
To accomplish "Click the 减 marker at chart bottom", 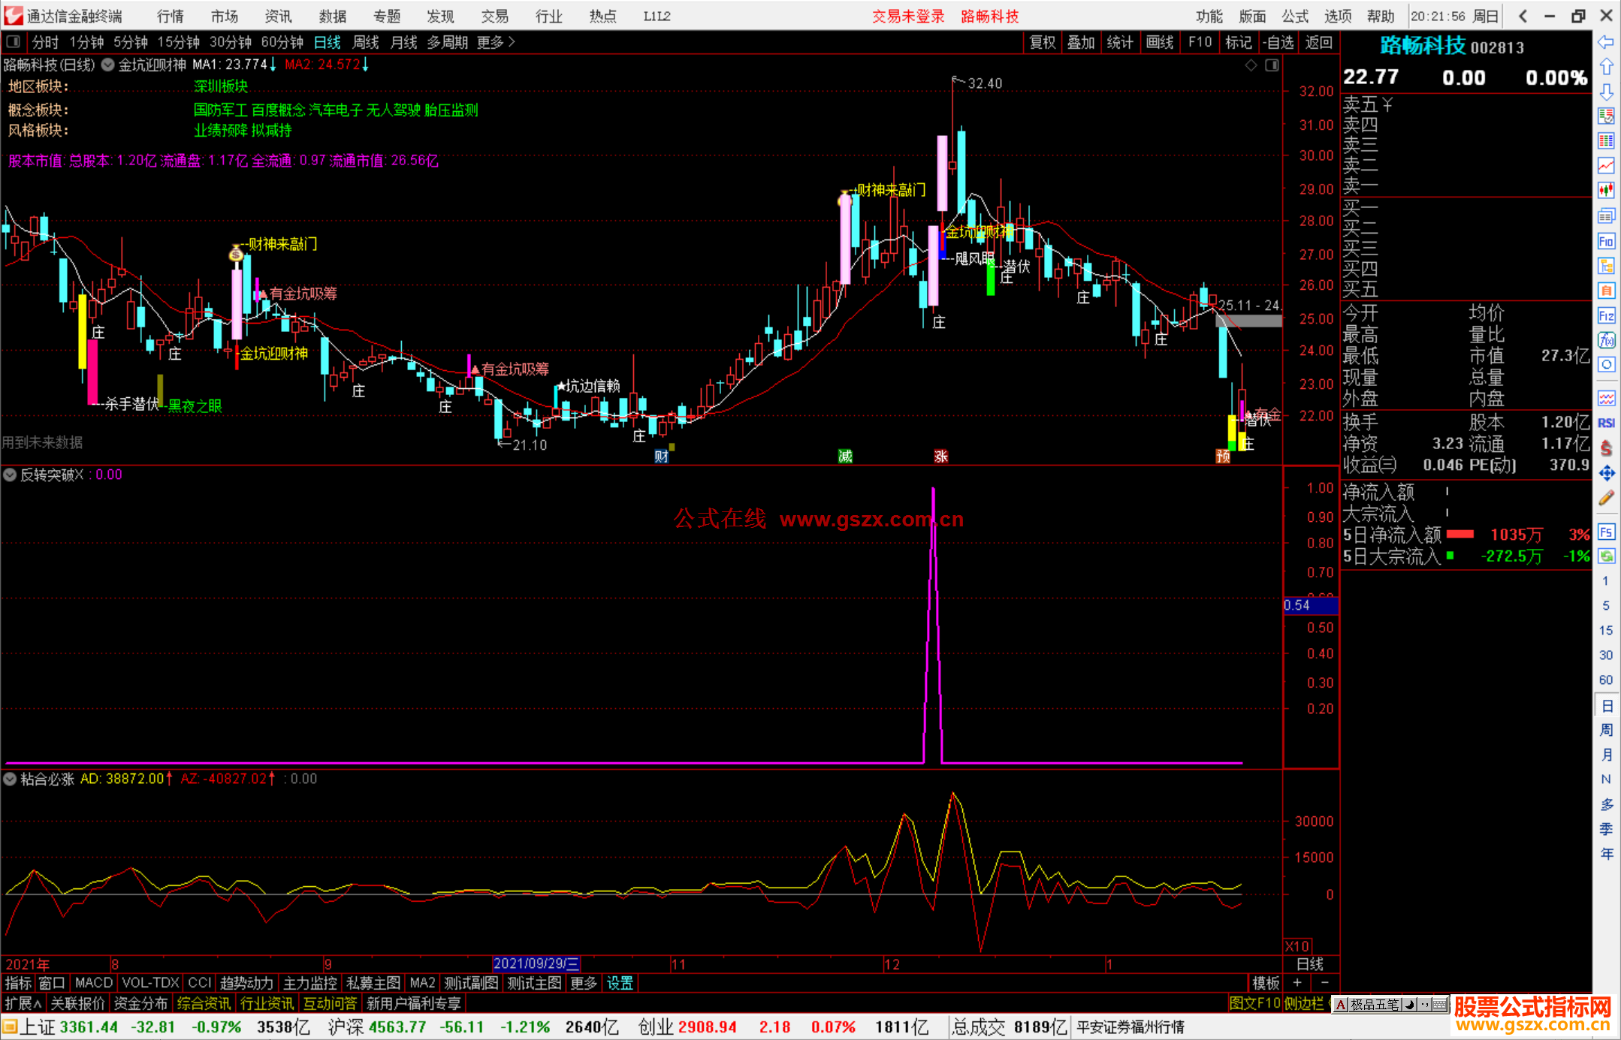I will [845, 456].
